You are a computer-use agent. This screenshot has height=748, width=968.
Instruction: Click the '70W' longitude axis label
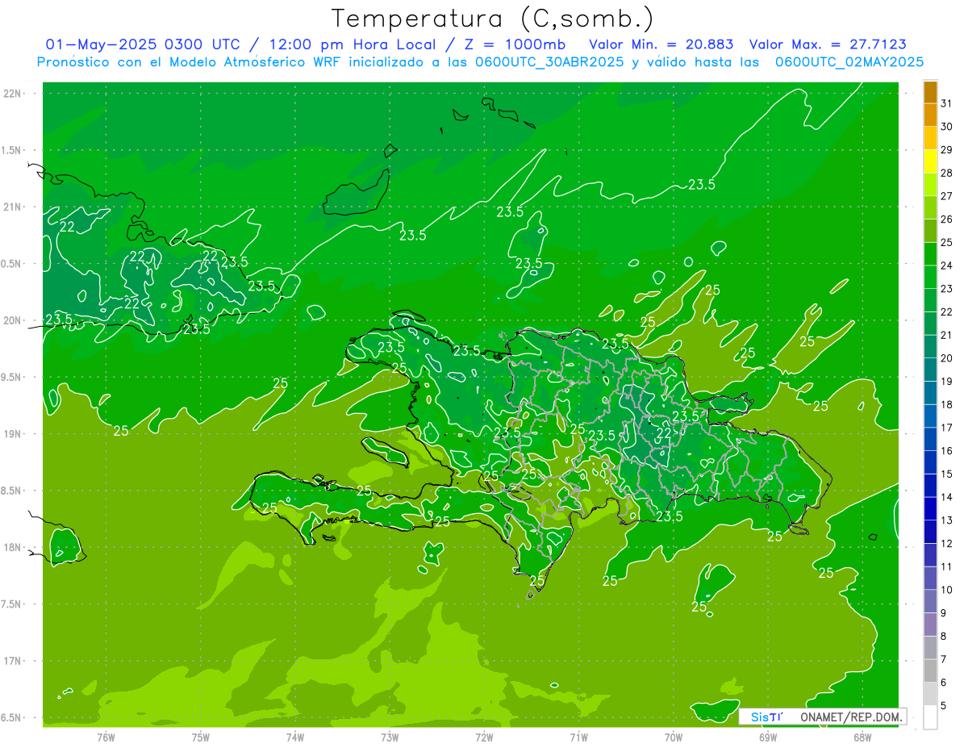click(674, 737)
